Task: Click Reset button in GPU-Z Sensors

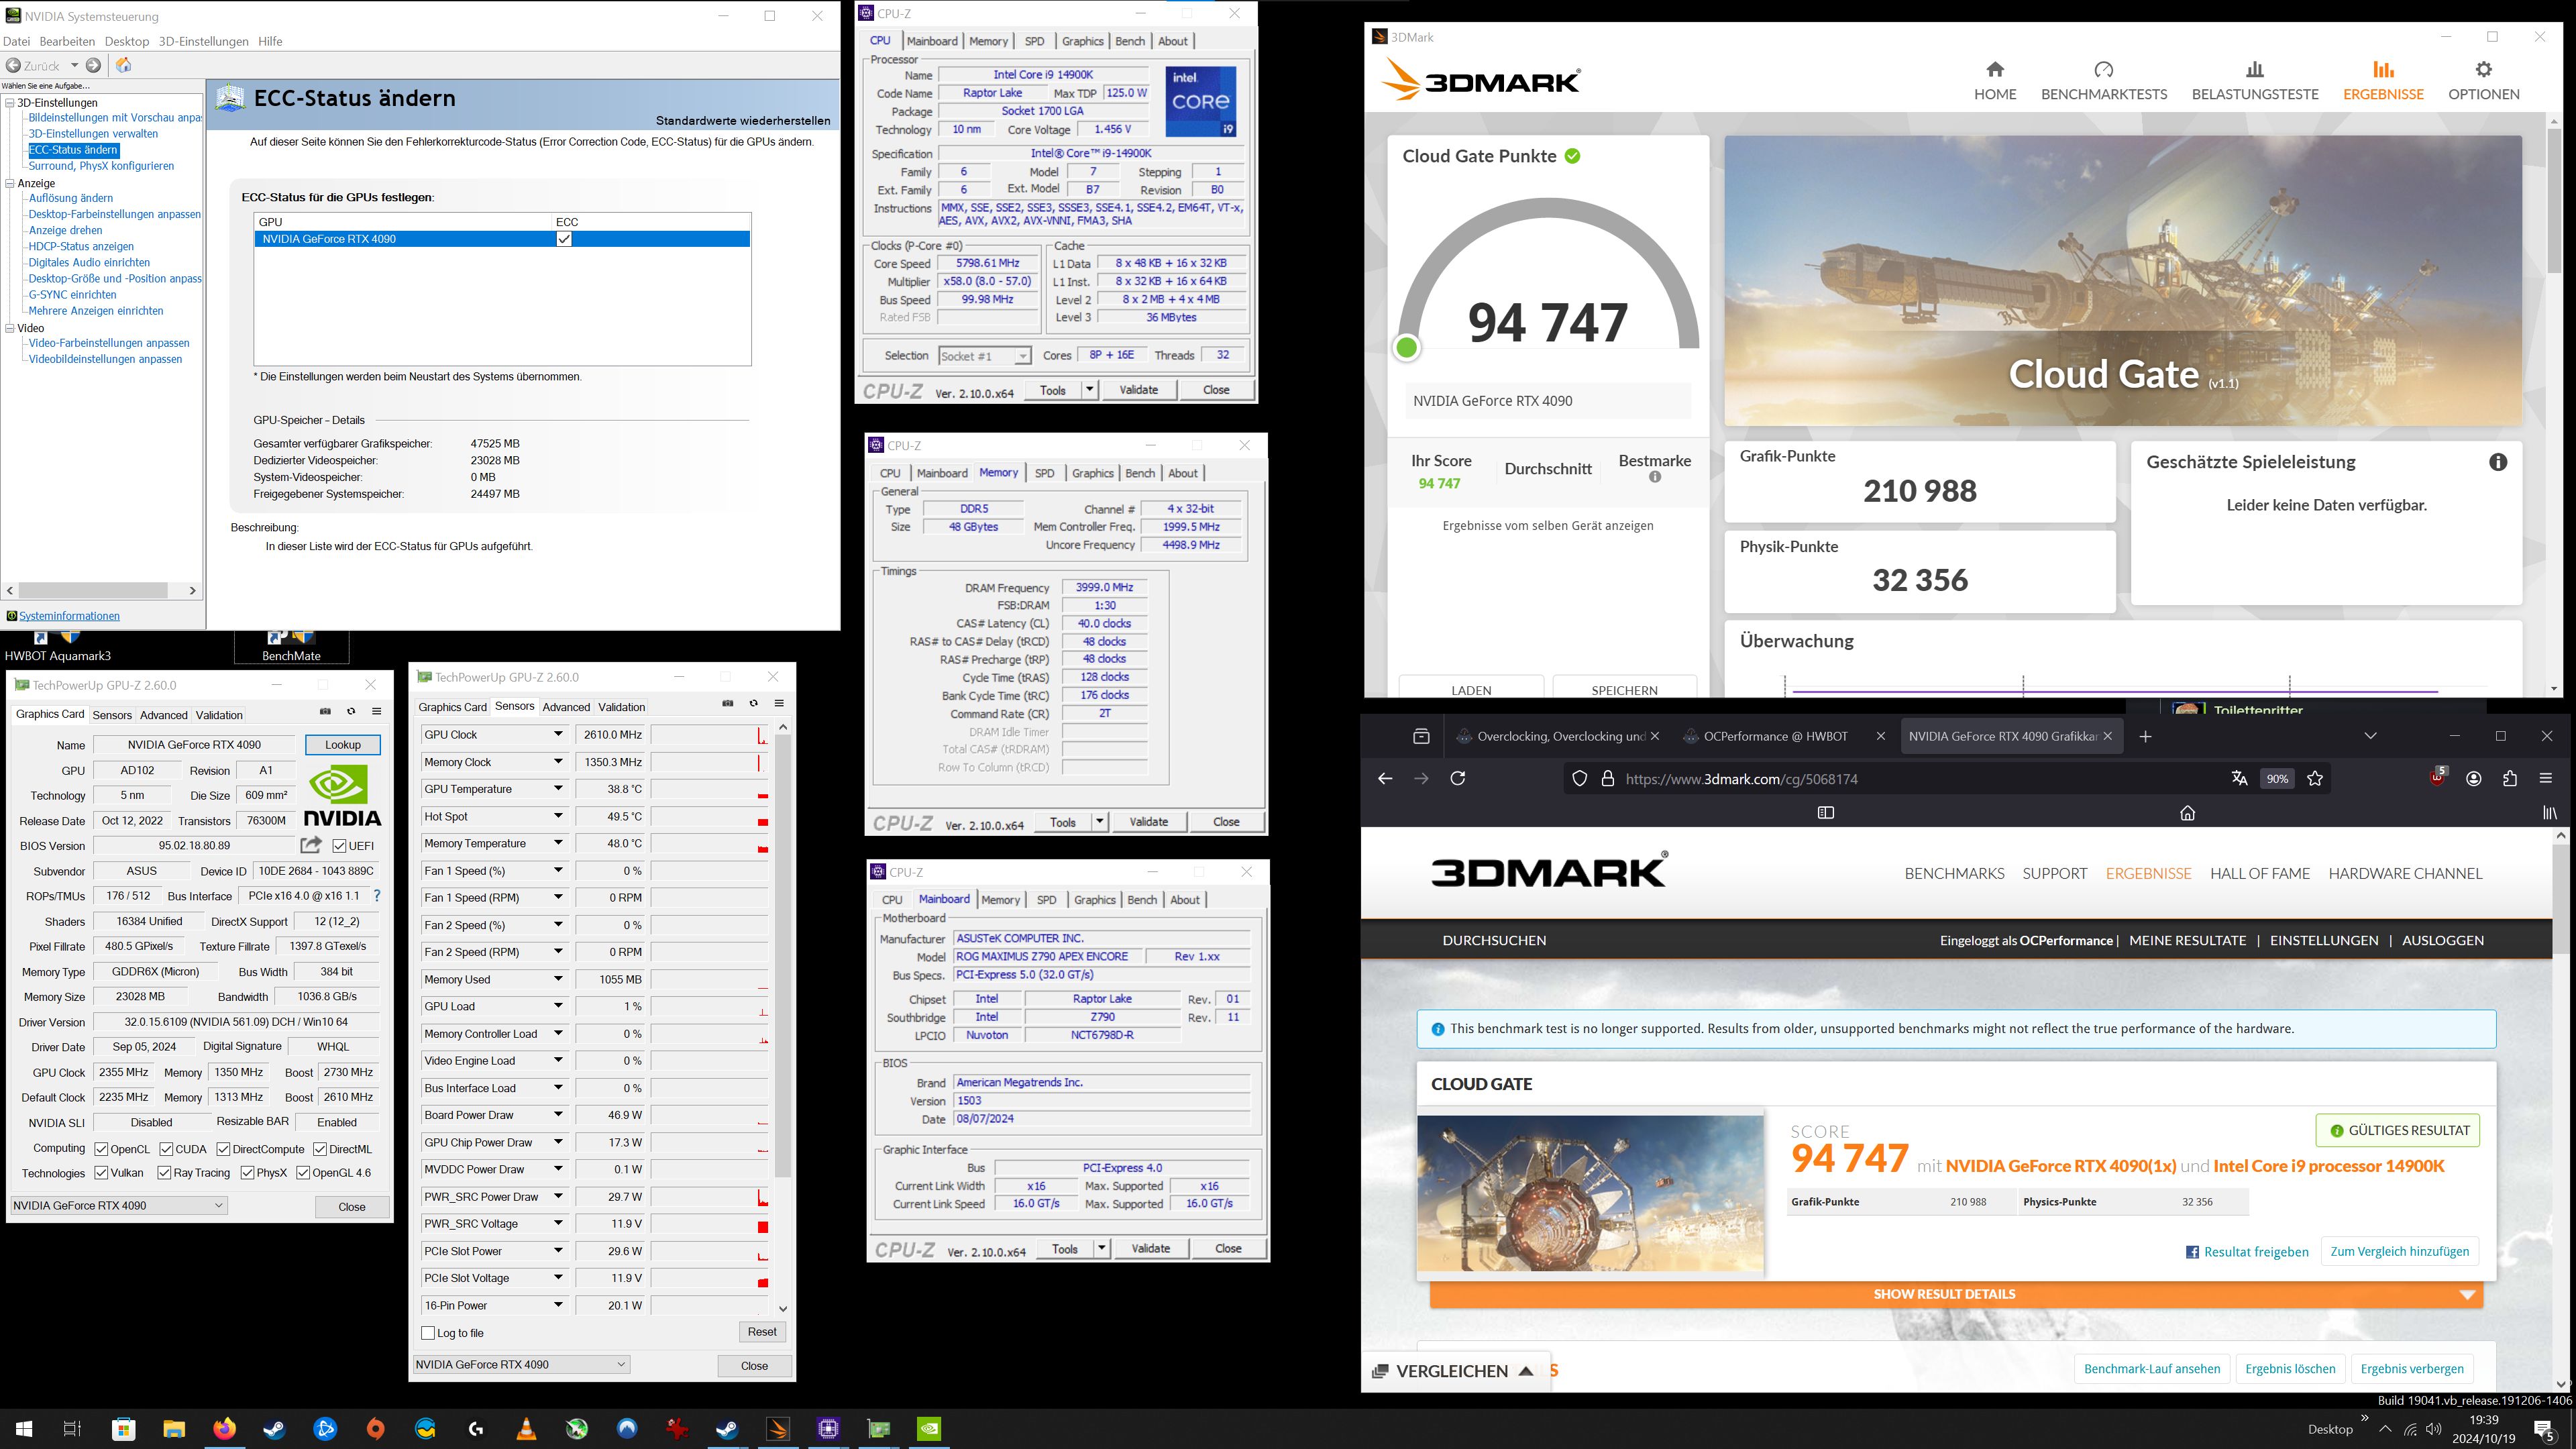Action: (761, 1332)
